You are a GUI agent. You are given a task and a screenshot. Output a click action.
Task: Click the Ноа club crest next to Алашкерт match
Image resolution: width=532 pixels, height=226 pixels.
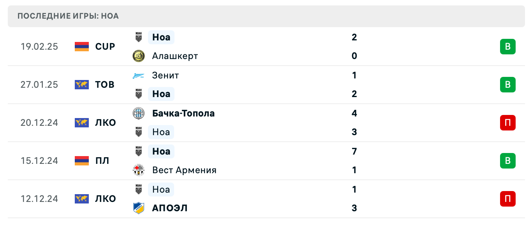139,37
